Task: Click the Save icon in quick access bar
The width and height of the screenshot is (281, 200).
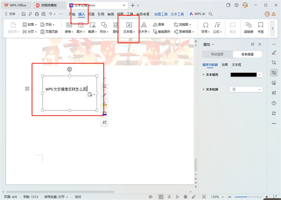Action: coord(23,14)
